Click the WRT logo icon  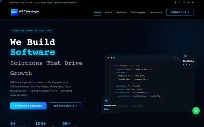tap(14, 12)
